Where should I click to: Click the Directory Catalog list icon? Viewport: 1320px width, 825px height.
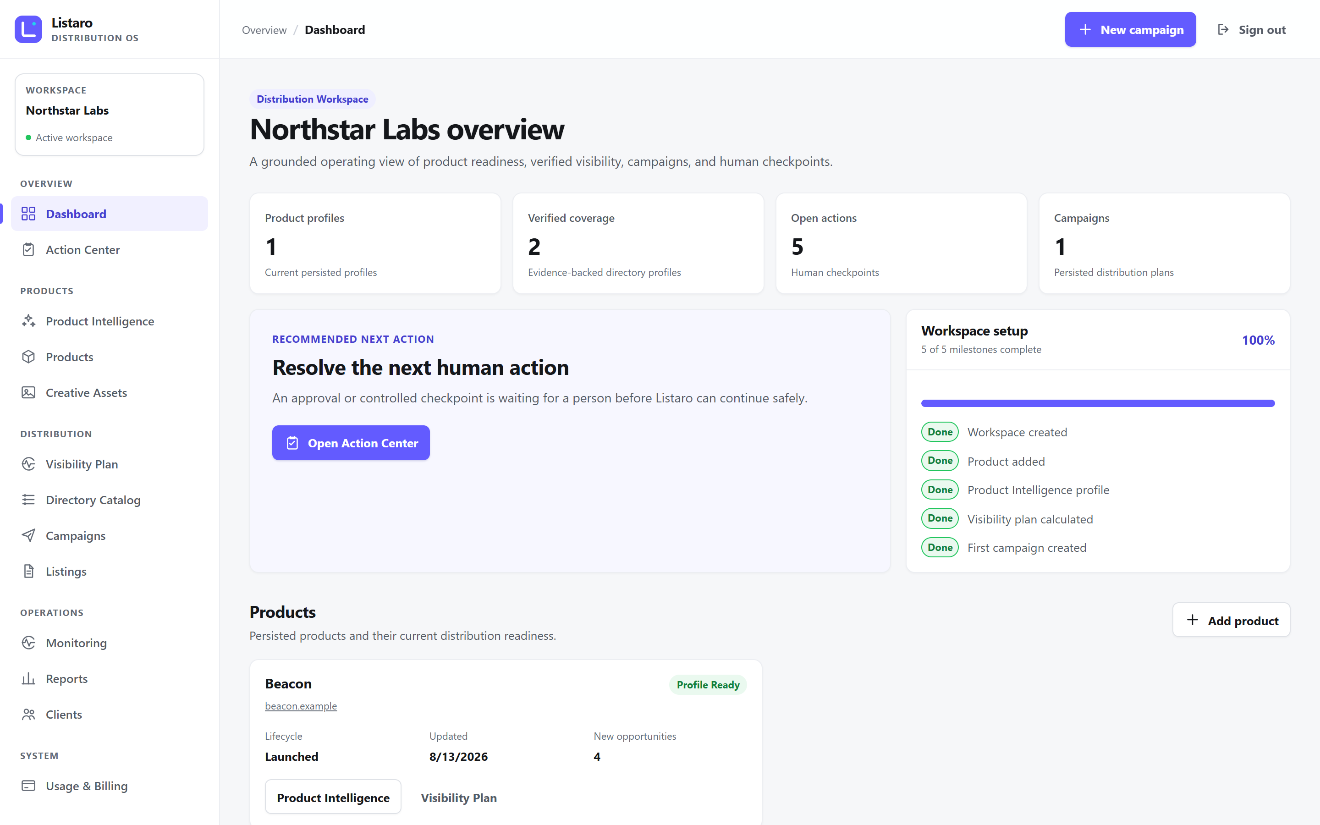pyautogui.click(x=28, y=500)
